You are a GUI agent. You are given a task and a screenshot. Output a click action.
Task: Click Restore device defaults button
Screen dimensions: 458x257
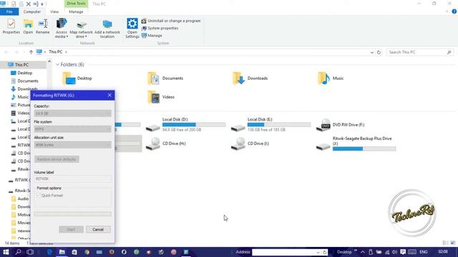click(57, 159)
